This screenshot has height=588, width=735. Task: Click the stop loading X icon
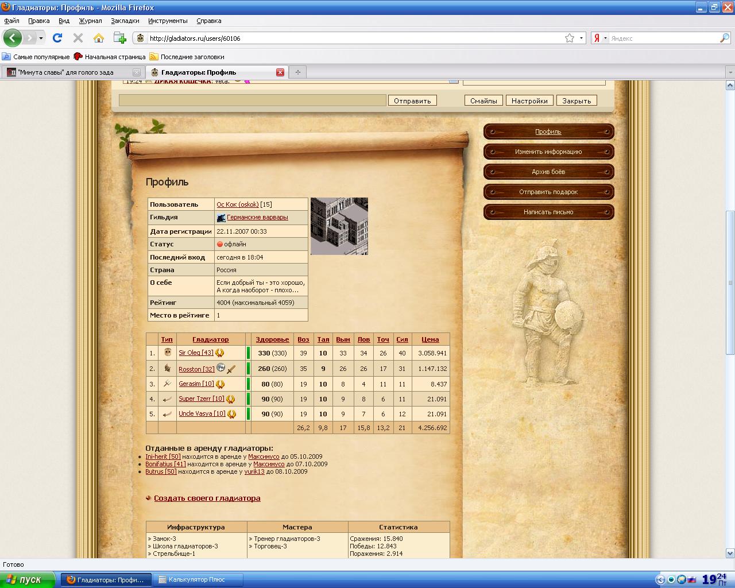click(78, 38)
